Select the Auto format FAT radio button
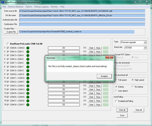 pyautogui.click(x=133, y=57)
